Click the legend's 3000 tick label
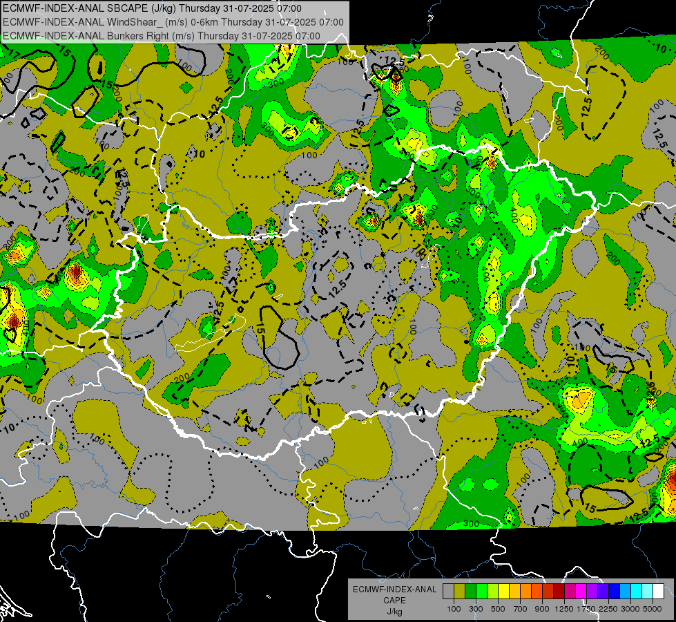676x622 pixels. [630, 609]
